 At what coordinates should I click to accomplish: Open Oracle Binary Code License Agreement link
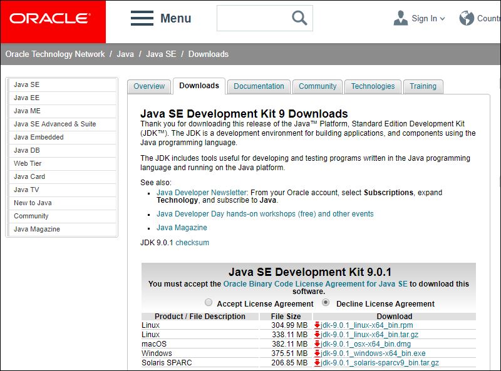coord(316,284)
